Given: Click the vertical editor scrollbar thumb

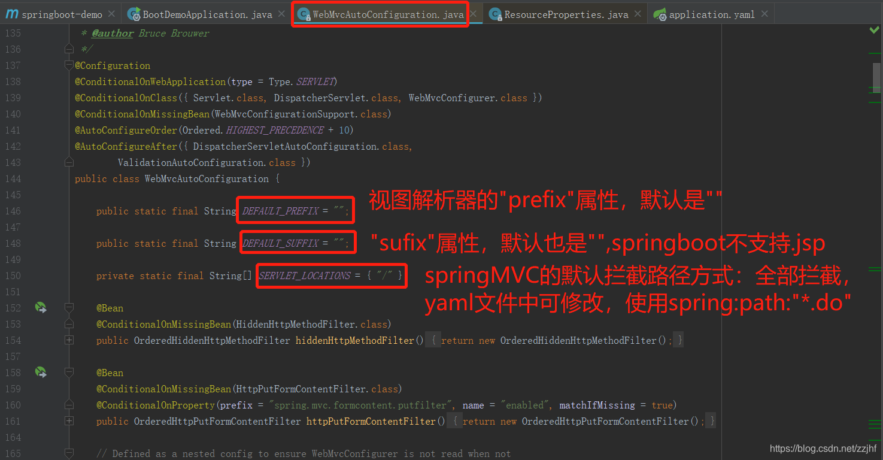Looking at the screenshot, I should click(x=876, y=78).
